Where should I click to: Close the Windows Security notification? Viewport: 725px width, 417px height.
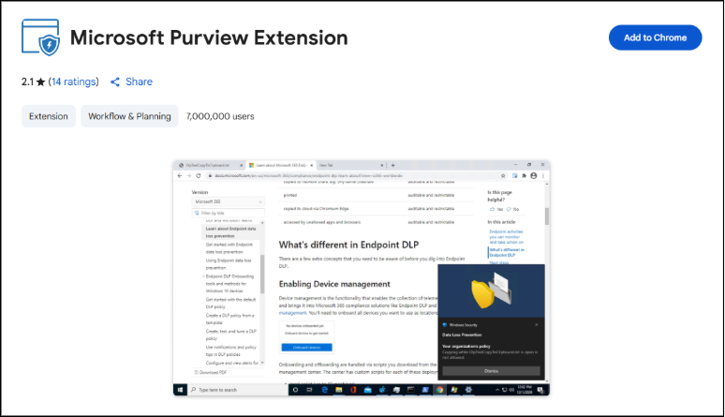pos(537,324)
